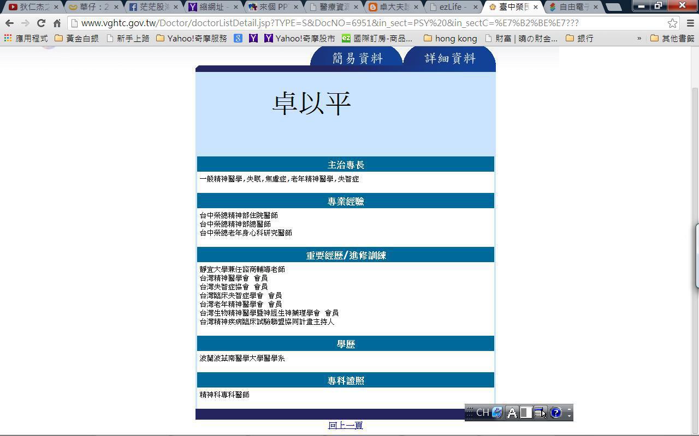This screenshot has height=436, width=699.
Task: Close the ezLife tab
Action: pyautogui.click(x=476, y=7)
